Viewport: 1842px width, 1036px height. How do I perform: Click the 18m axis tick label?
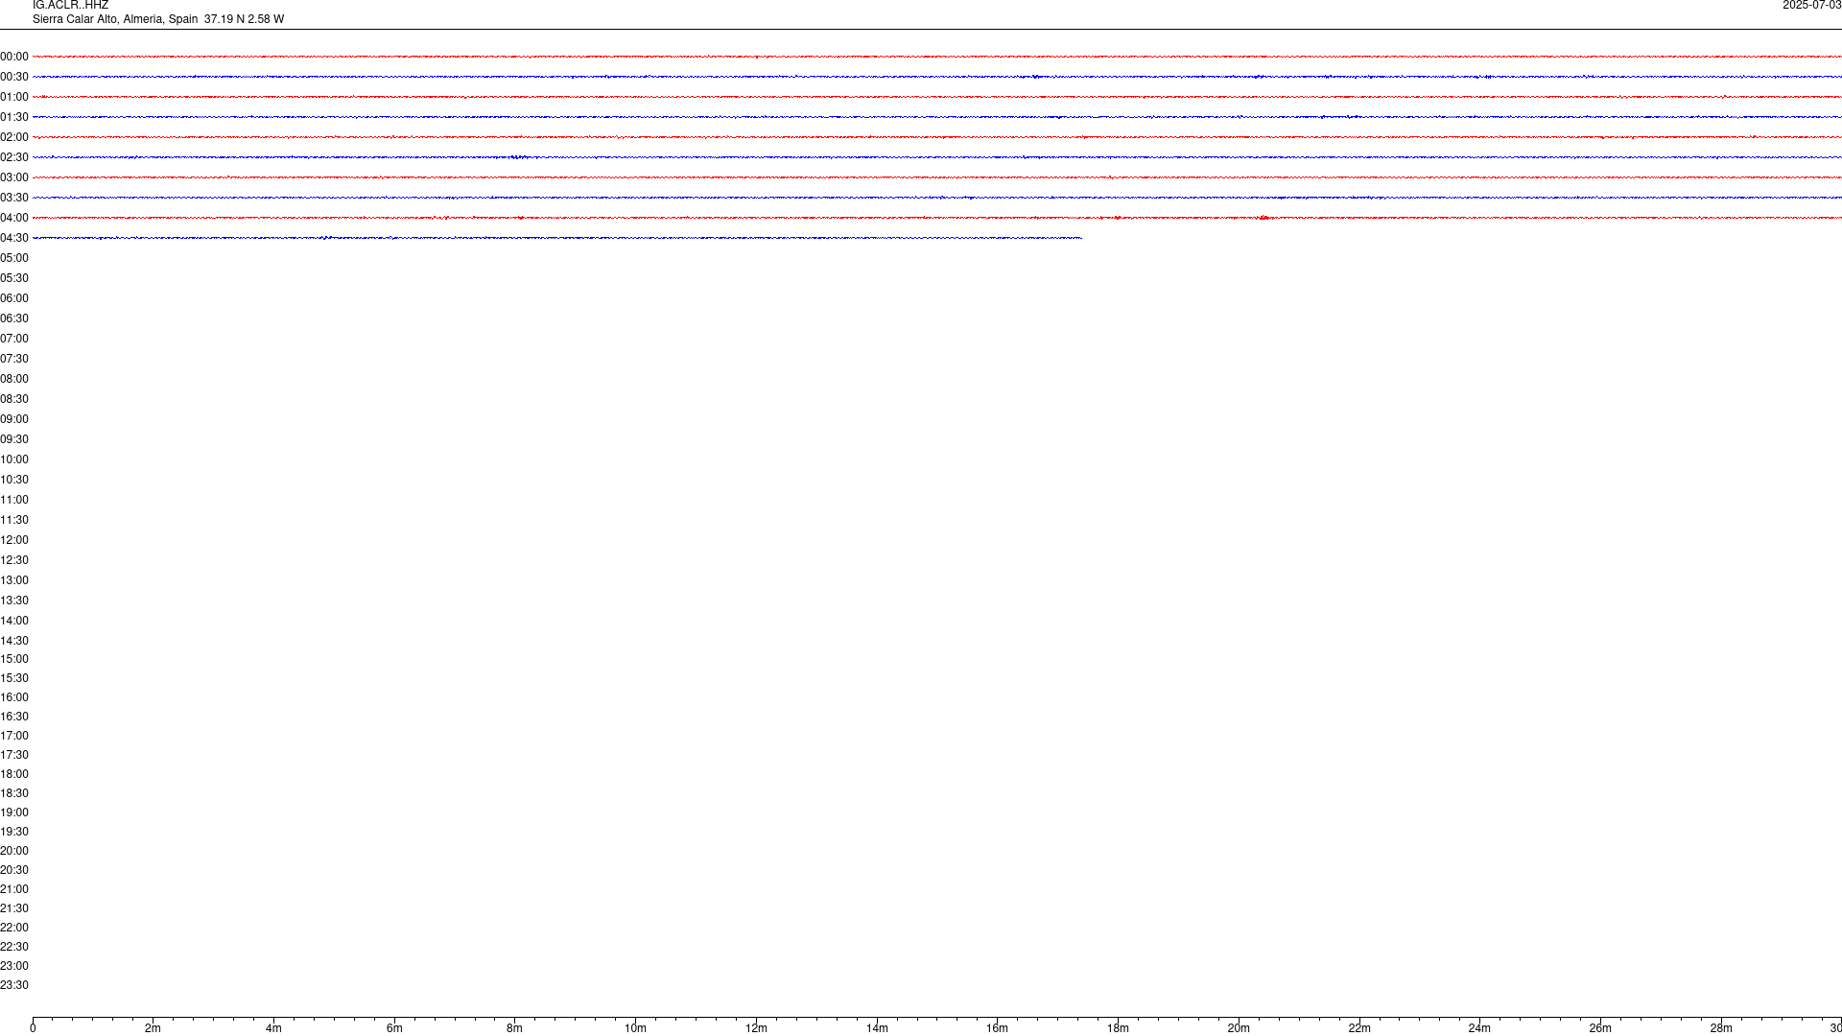click(1118, 1028)
